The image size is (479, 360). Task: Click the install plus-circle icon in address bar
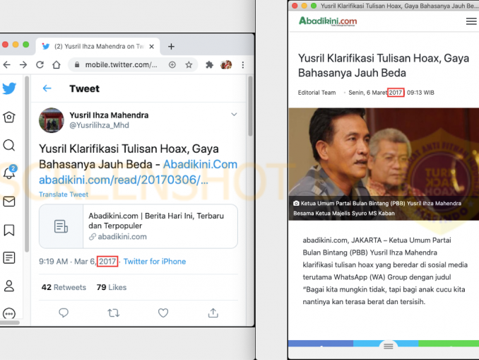(172, 64)
